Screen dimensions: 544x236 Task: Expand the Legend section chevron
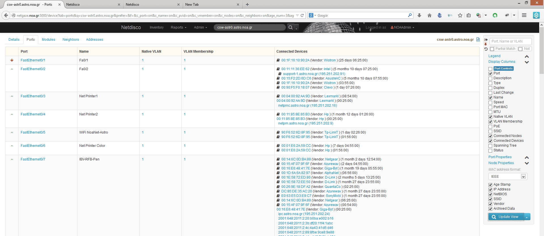(x=527, y=56)
